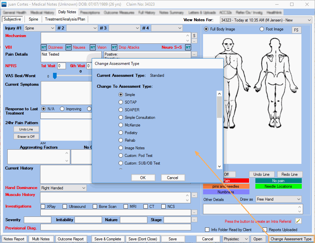Click the Save & Complete button
315x243 pixels.
coord(108,239)
